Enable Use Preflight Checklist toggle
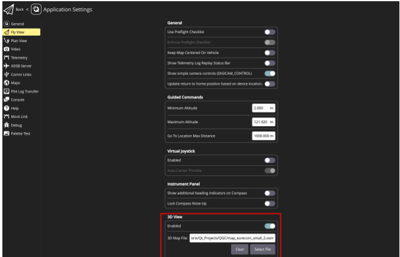The image size is (400, 257). coord(269,32)
